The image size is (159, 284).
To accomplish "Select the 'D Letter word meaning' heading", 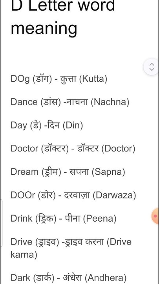I will tap(63, 18).
